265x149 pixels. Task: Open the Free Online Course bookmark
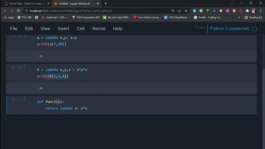pos(147,17)
